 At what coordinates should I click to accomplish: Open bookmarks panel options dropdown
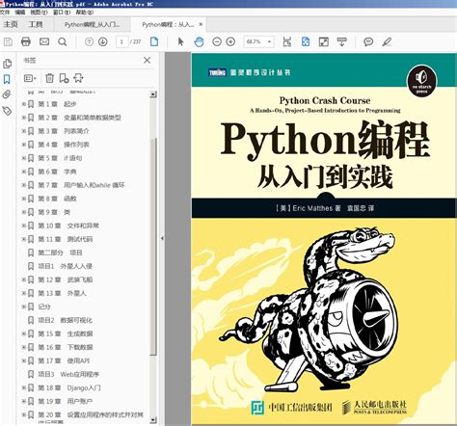30,78
